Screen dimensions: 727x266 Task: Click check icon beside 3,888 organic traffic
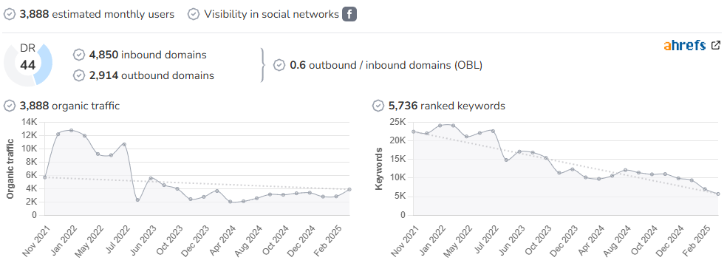pos(10,106)
